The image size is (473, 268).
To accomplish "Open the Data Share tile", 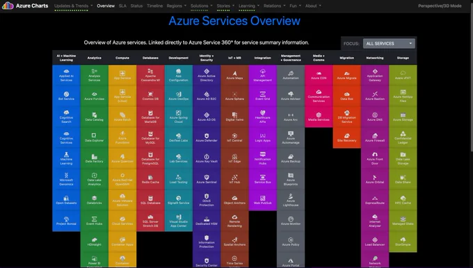I will pyautogui.click(x=403, y=179).
